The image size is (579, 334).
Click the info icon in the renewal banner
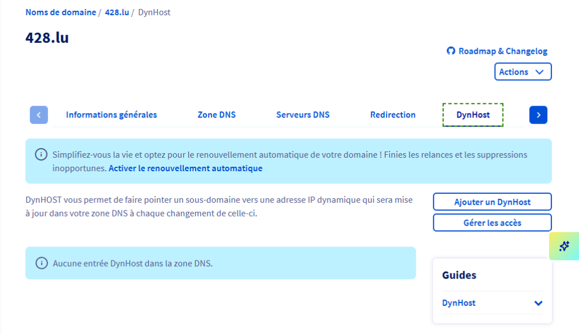pyautogui.click(x=41, y=155)
